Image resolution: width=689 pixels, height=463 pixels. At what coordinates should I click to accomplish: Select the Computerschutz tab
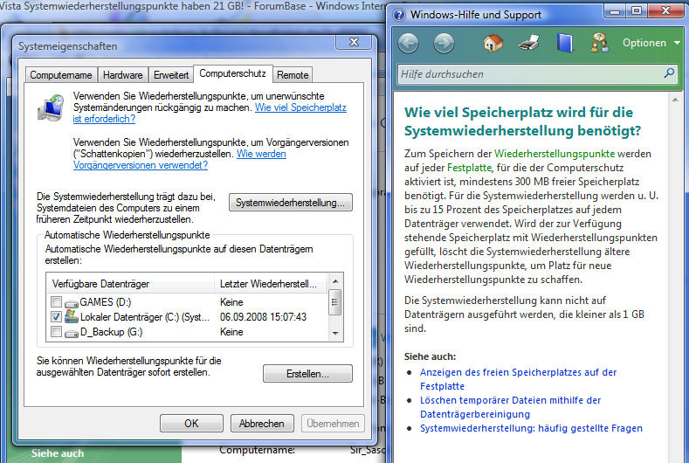233,73
